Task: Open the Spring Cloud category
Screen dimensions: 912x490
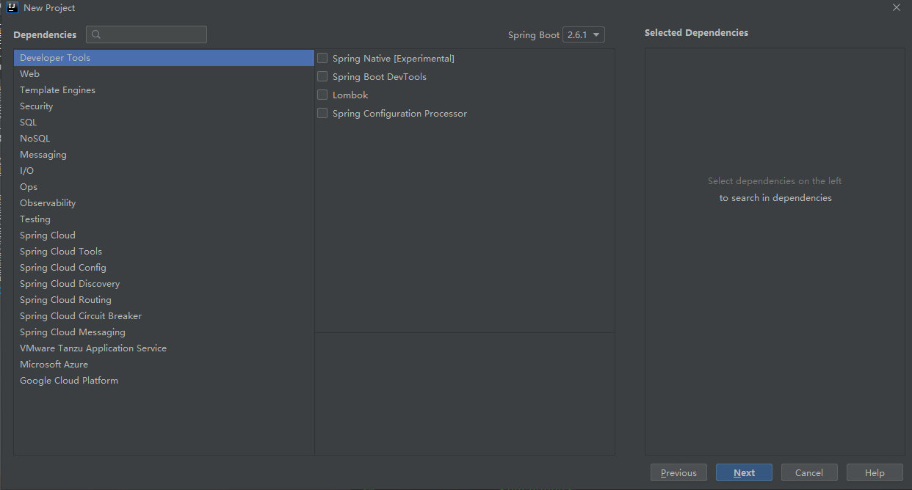Action: (47, 235)
